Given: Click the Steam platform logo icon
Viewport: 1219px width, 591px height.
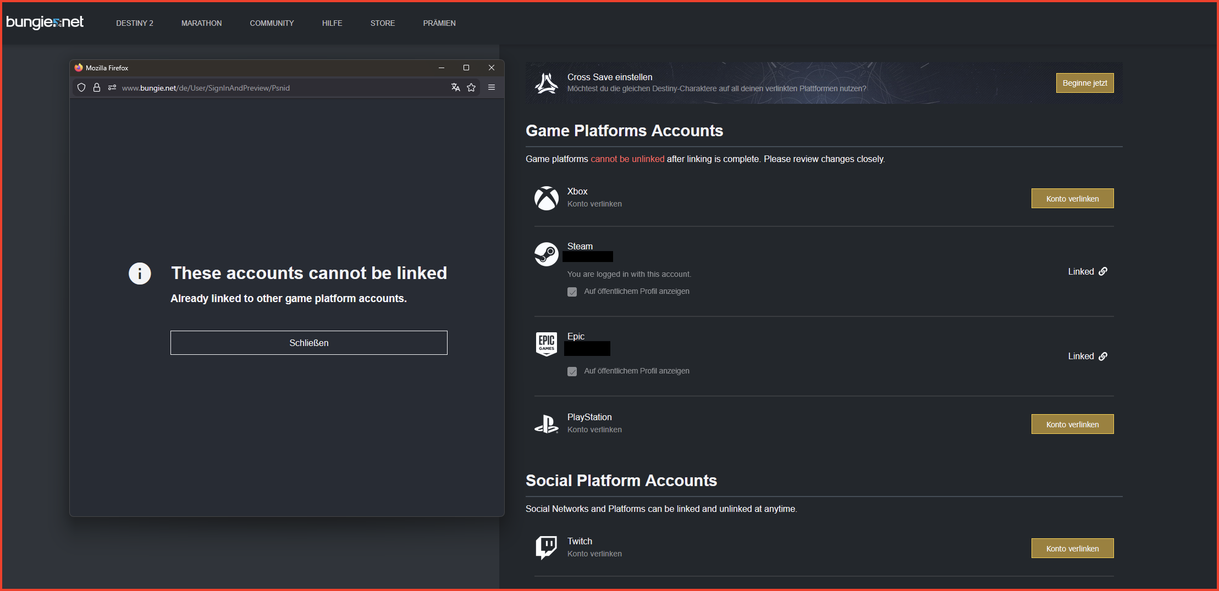Looking at the screenshot, I should click(546, 254).
